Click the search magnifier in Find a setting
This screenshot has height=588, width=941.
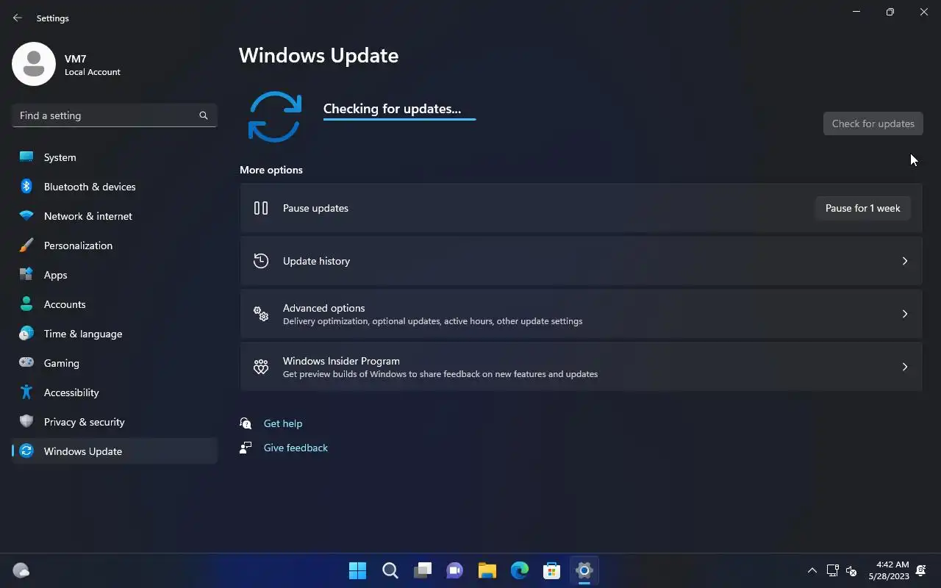[204, 115]
